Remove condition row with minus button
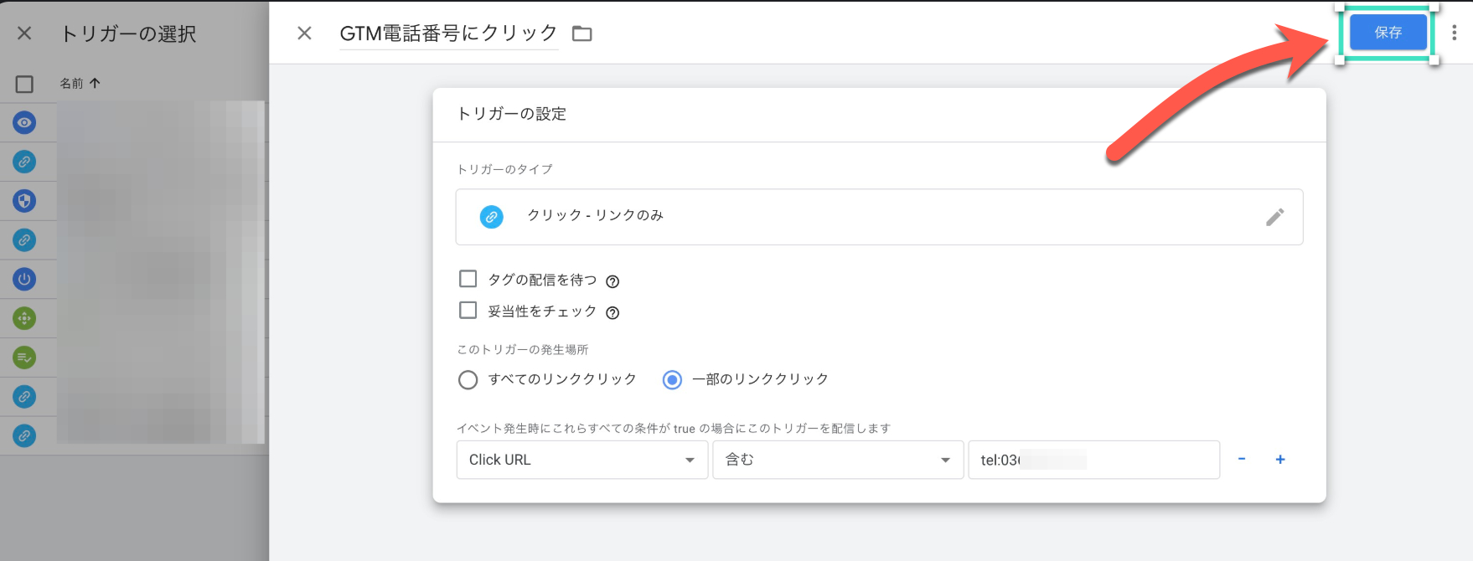This screenshot has width=1473, height=561. 1242,459
